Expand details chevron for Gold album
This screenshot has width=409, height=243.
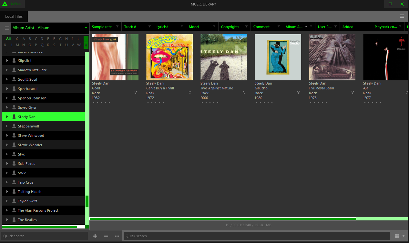(136, 93)
